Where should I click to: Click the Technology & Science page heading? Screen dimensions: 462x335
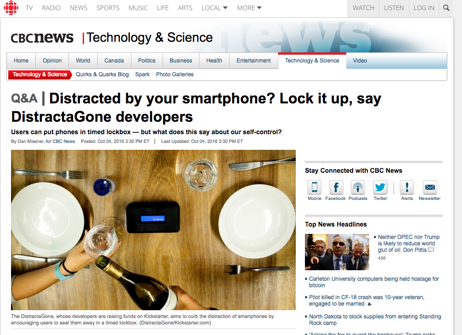[150, 38]
